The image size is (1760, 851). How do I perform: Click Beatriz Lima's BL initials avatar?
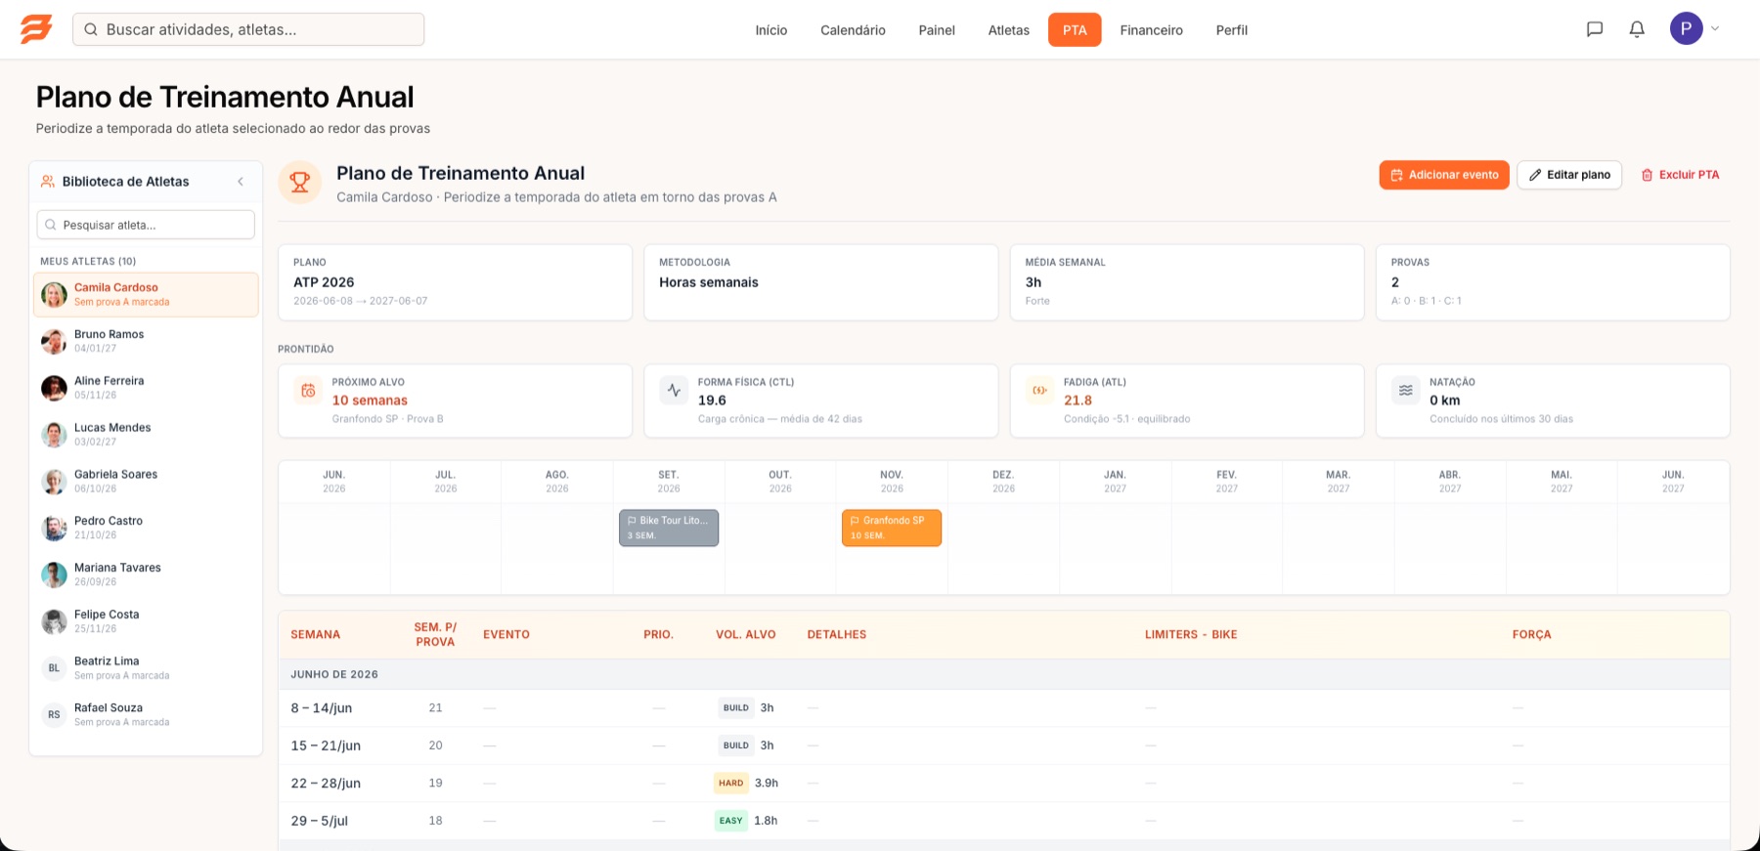point(54,668)
